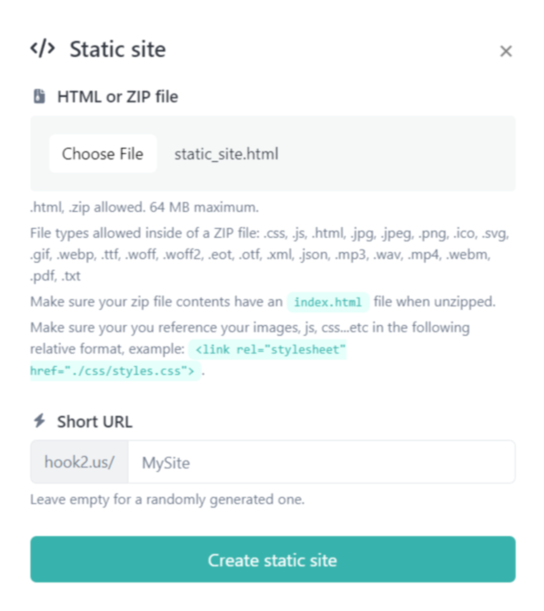Click empty area of the file upload box
The height and width of the screenshot is (611, 544).
click(401, 154)
